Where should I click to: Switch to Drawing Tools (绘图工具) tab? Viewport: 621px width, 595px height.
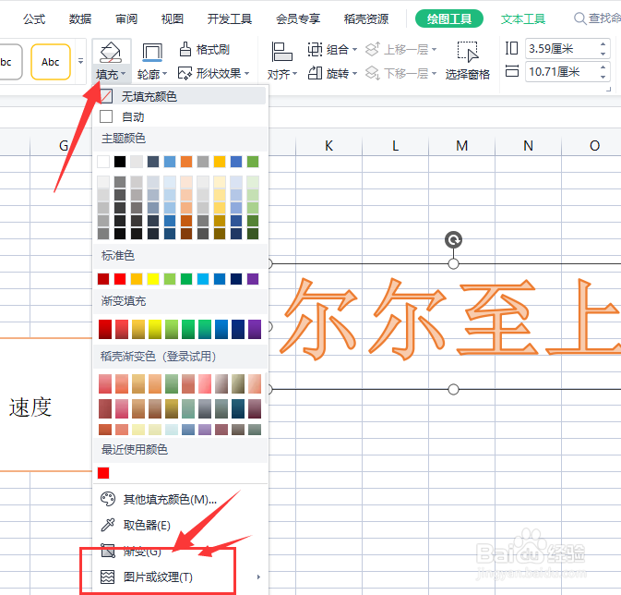(x=449, y=18)
